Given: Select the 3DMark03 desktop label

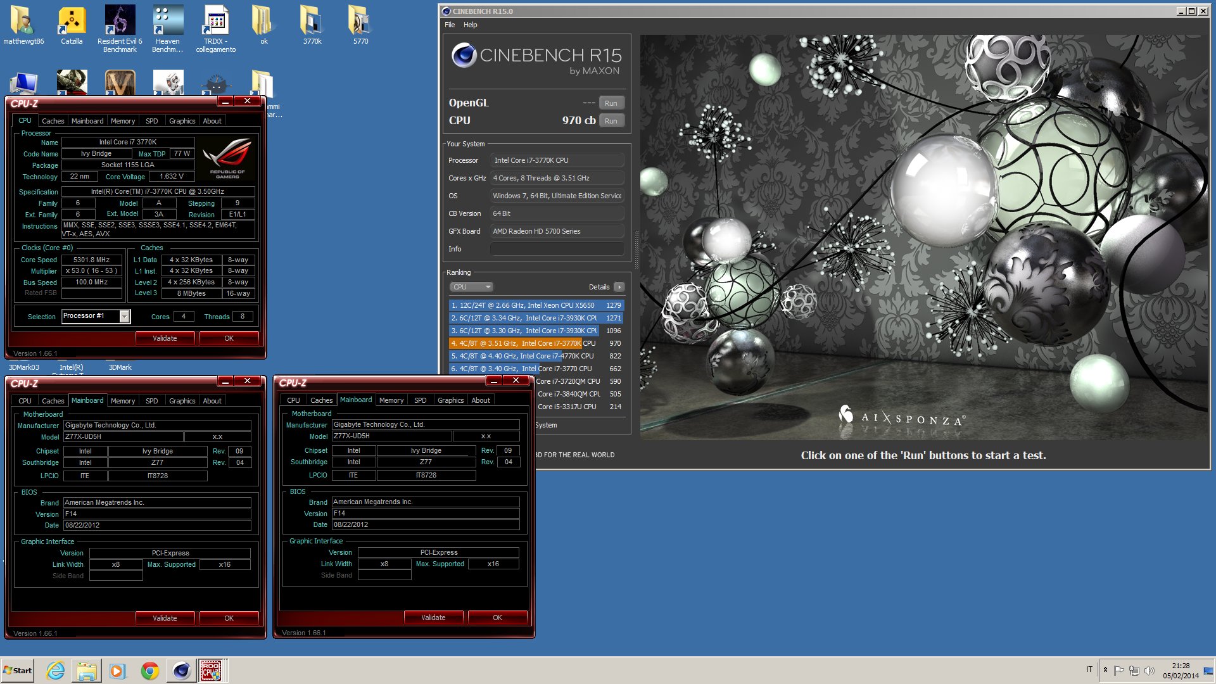Looking at the screenshot, I should pyautogui.click(x=23, y=367).
